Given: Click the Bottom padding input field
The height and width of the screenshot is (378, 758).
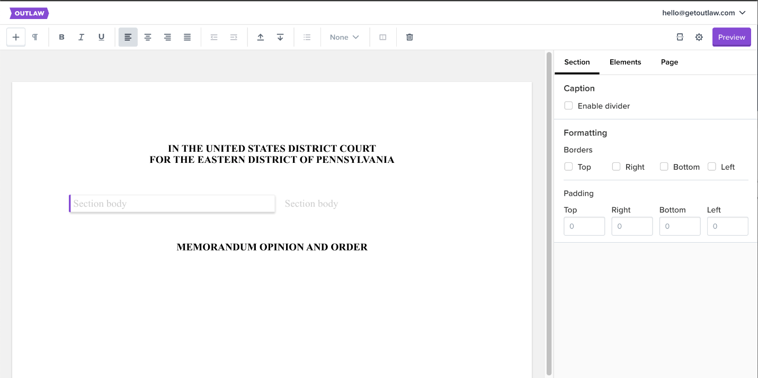Looking at the screenshot, I should (x=680, y=226).
